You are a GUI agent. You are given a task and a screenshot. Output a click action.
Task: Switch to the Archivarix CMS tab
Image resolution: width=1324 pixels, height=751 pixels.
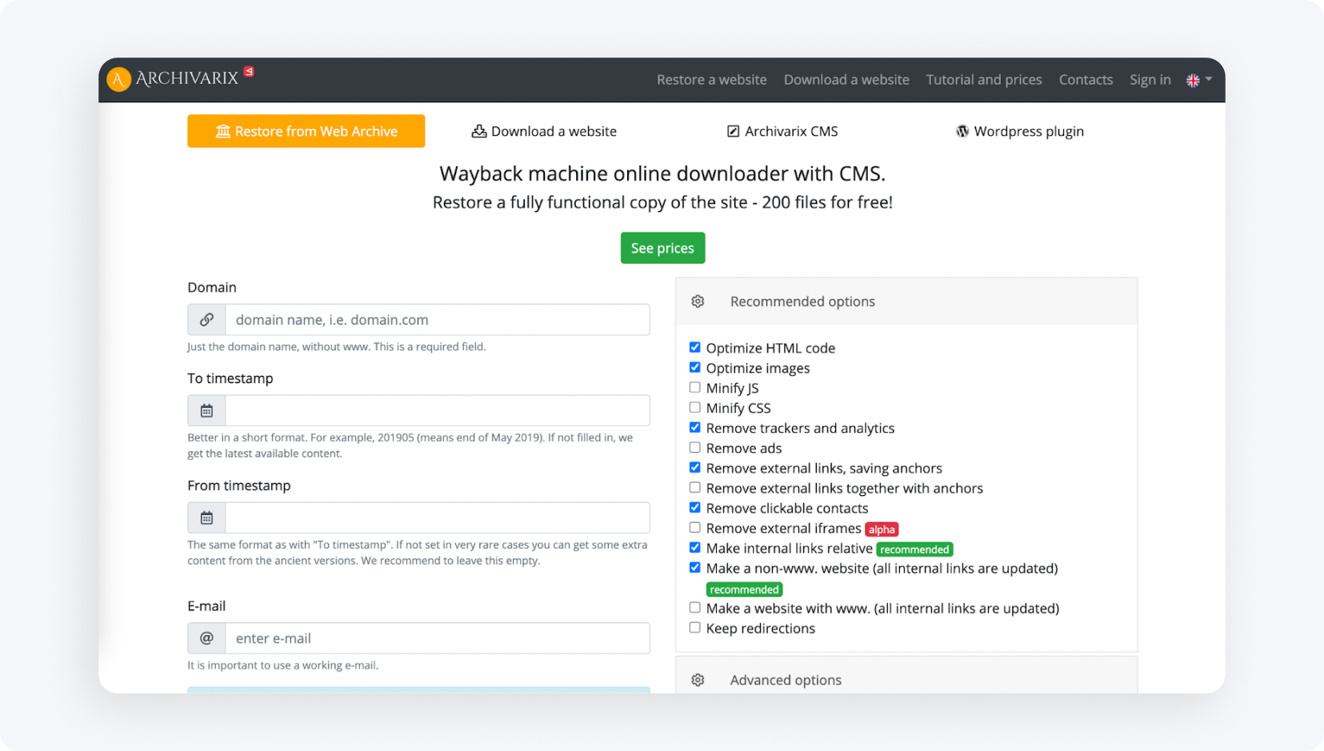tap(782, 131)
